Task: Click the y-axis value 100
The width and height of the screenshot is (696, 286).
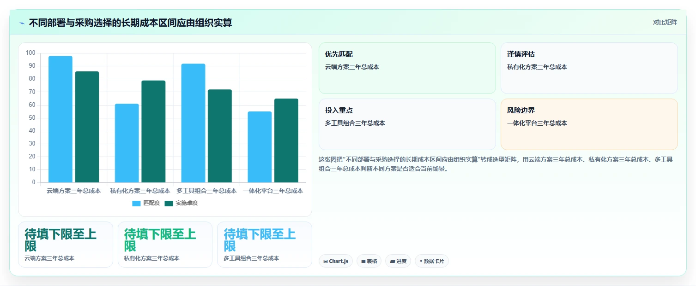Action: point(30,53)
